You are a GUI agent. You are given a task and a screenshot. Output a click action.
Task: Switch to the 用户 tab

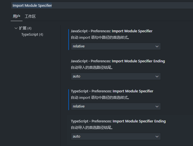point(17,16)
